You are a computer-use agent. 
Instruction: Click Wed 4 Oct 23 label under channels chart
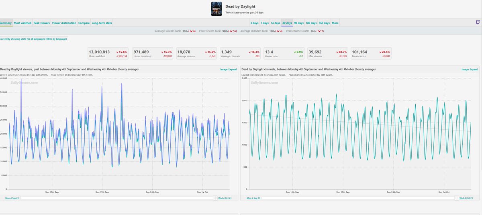click(x=467, y=198)
